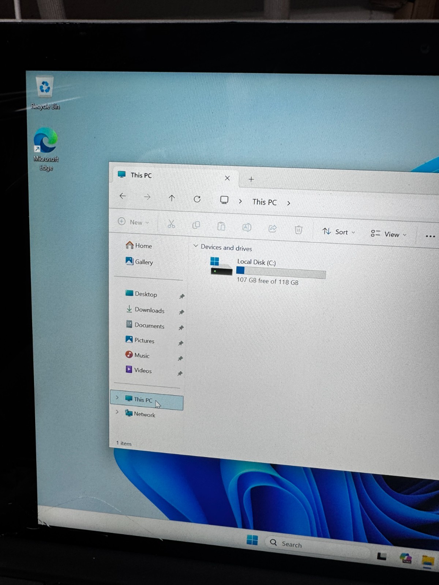Screen dimensions: 439x585
Task: Click pin icon beside Downloads
Action: tap(181, 312)
